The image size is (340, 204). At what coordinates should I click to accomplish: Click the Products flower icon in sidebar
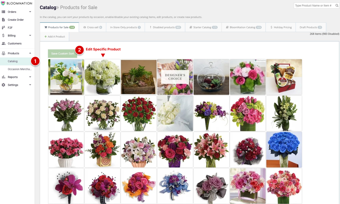[x=3, y=53]
